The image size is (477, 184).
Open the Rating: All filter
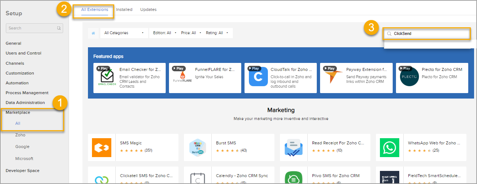tap(217, 33)
